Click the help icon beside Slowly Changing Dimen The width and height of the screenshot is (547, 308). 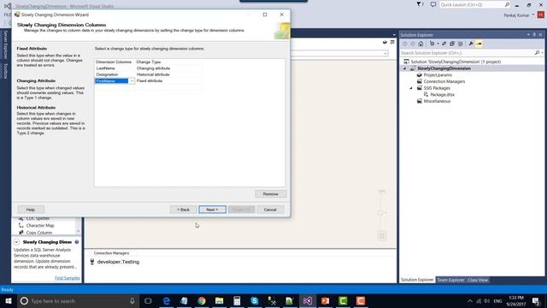[x=76, y=242]
